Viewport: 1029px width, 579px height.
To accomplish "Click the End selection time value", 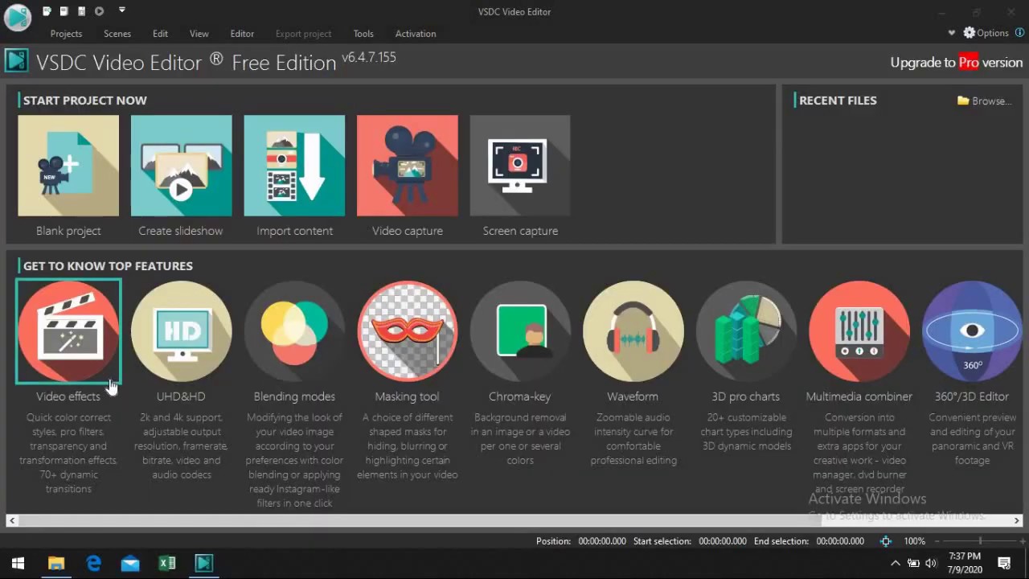I will coord(840,541).
